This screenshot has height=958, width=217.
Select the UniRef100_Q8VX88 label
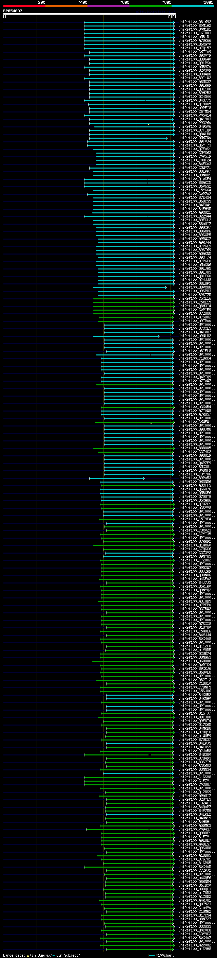pos(194,288)
